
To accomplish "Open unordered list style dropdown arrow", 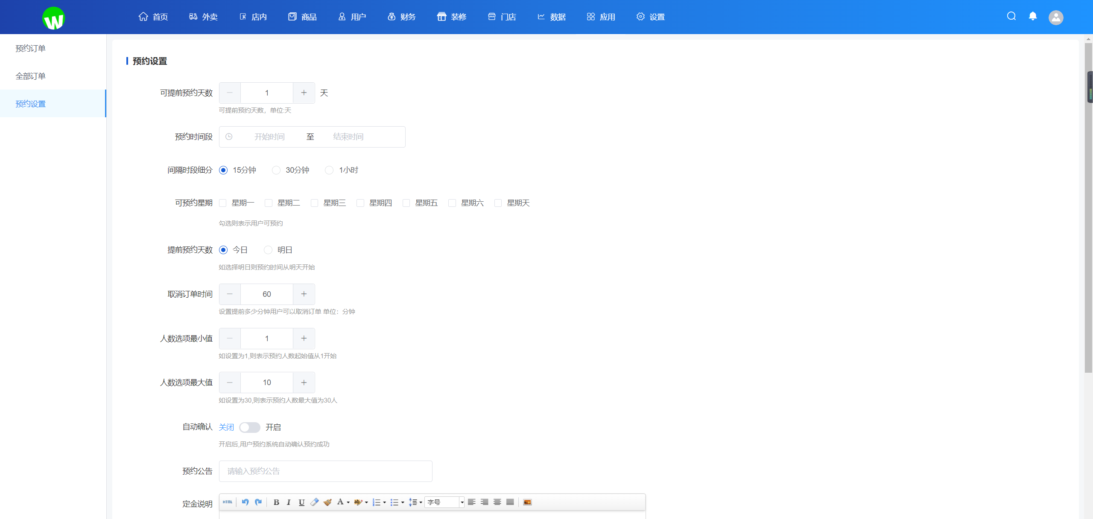I will point(403,502).
